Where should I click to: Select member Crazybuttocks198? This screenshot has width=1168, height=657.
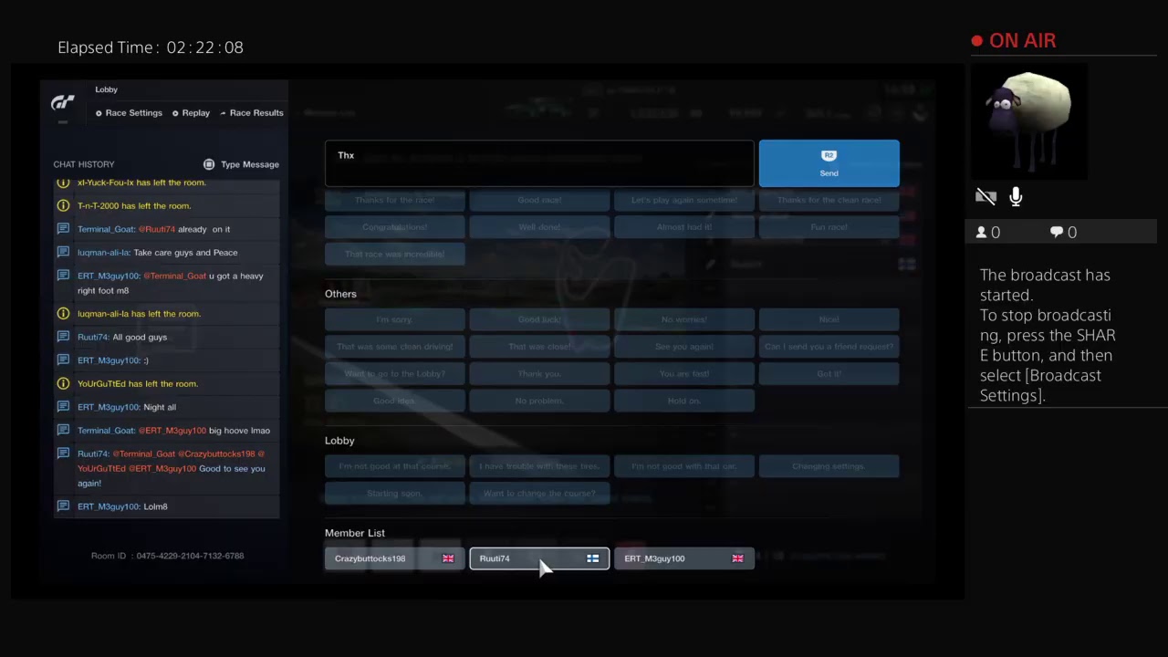[394, 558]
